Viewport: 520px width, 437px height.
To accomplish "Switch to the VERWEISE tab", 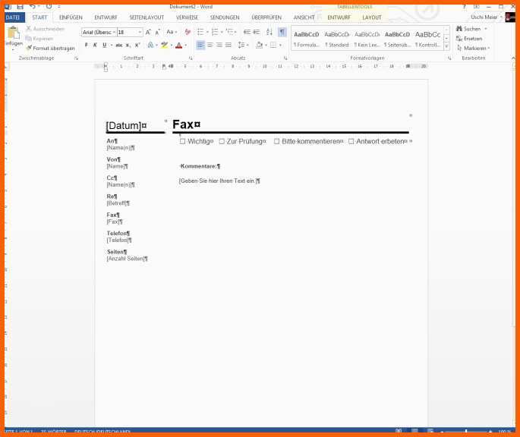I will (x=187, y=17).
